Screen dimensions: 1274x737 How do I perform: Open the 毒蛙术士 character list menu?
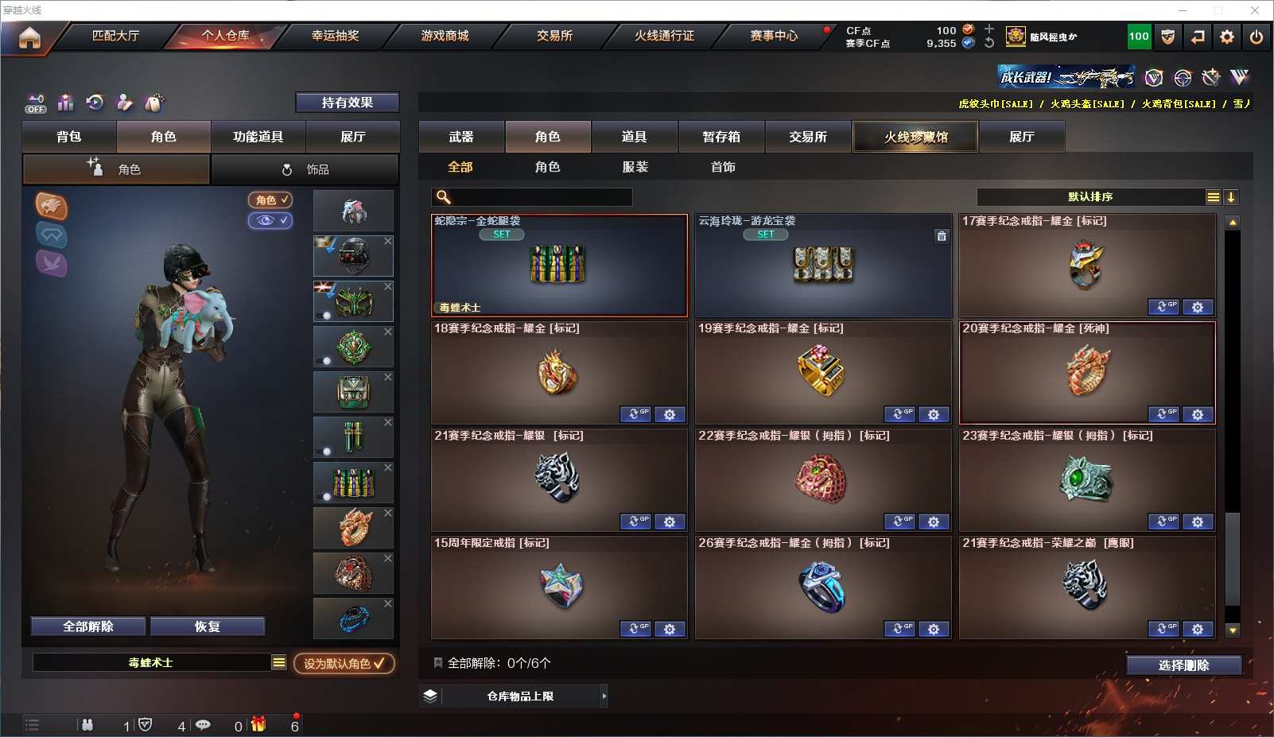pyautogui.click(x=278, y=662)
